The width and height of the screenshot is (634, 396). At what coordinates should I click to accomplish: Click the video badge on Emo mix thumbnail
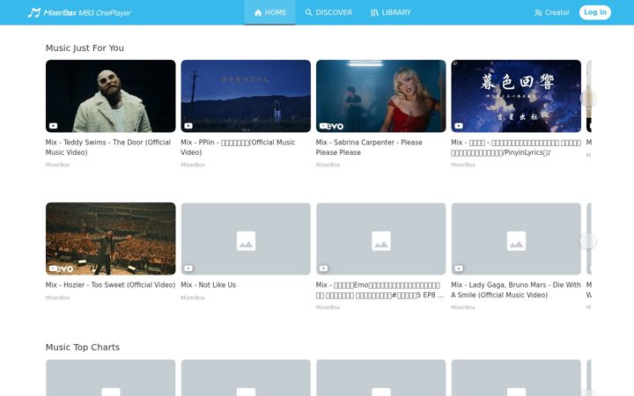[x=323, y=268]
